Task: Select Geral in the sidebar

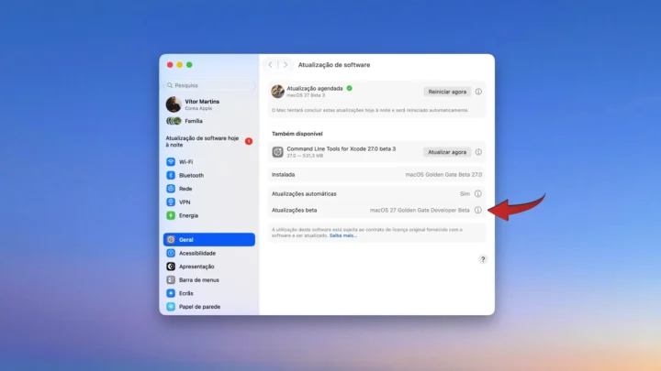Action: pyautogui.click(x=208, y=239)
